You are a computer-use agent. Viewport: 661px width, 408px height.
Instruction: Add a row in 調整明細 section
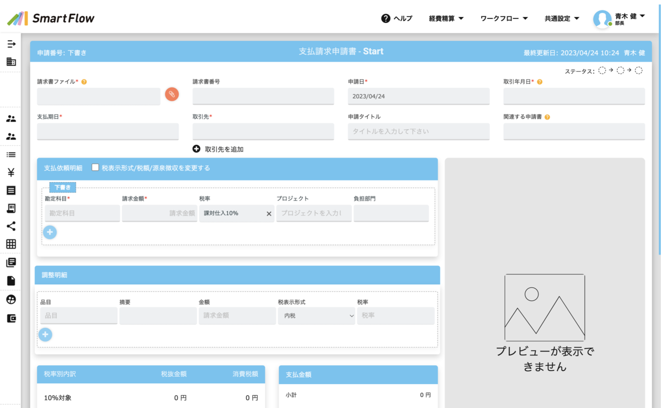click(x=45, y=334)
